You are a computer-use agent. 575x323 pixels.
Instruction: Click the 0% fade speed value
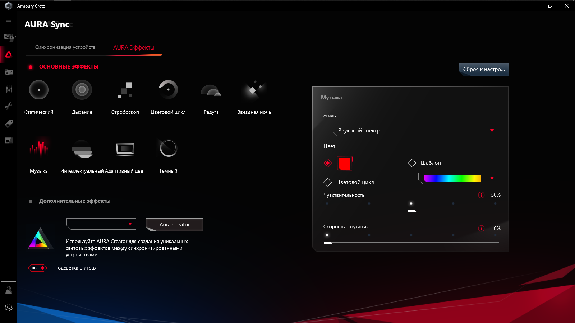click(497, 229)
